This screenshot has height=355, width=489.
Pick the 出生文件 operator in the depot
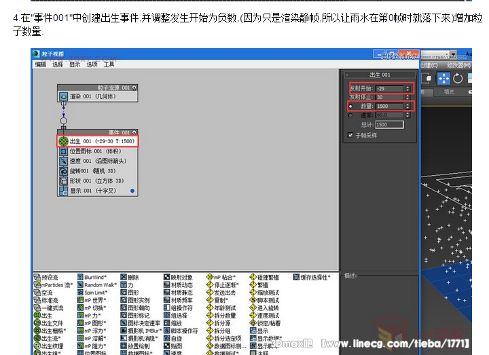coord(48,323)
